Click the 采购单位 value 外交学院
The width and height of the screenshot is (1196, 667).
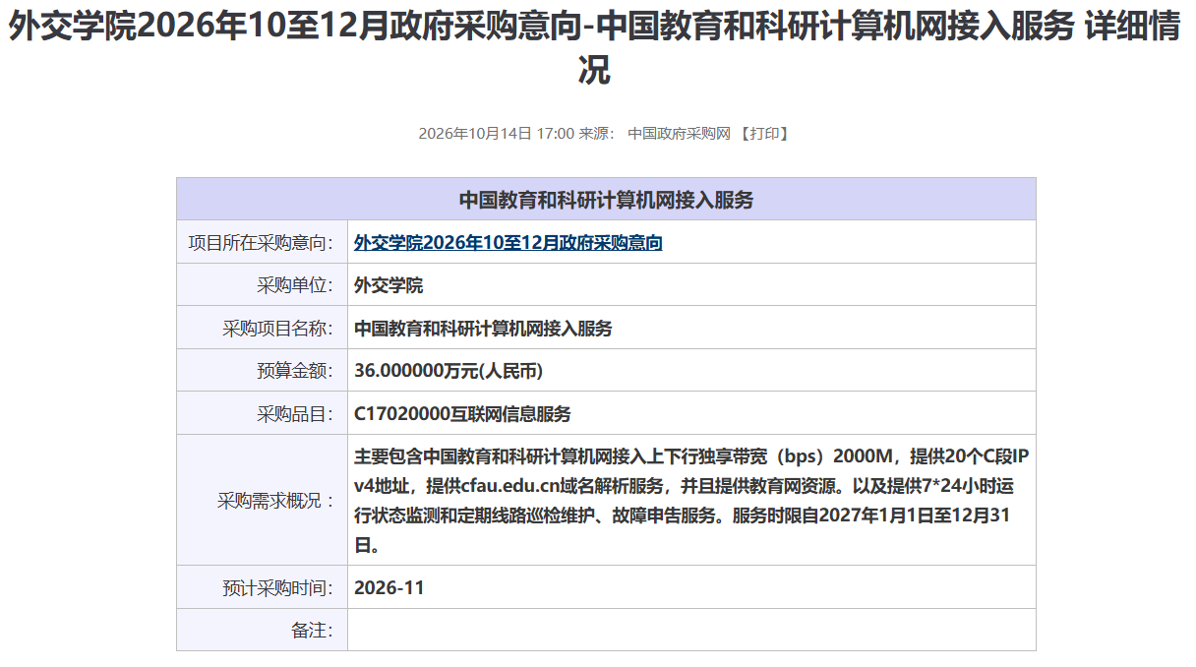(x=389, y=286)
